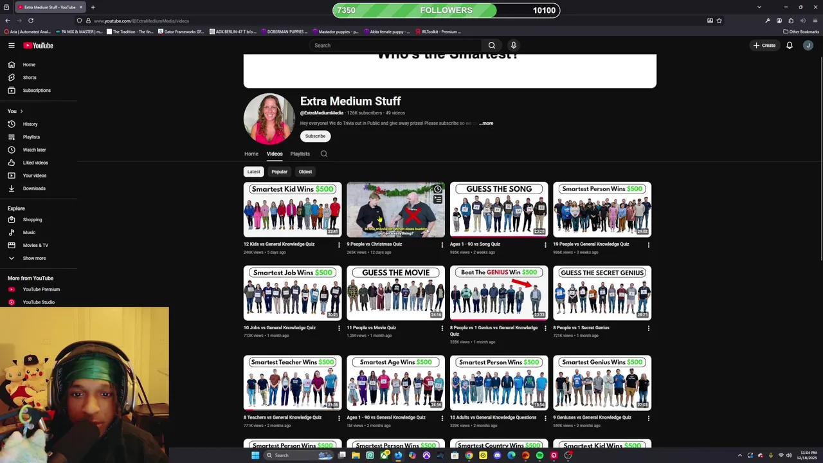Screen dimensions: 823x463
Task: Open the Windows Start menu
Action: click(255, 455)
